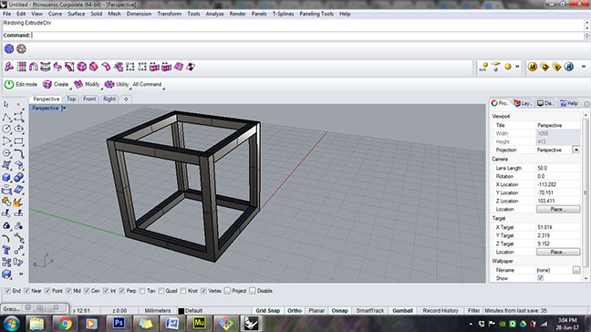Click the Default layer color swatch

(x=181, y=311)
